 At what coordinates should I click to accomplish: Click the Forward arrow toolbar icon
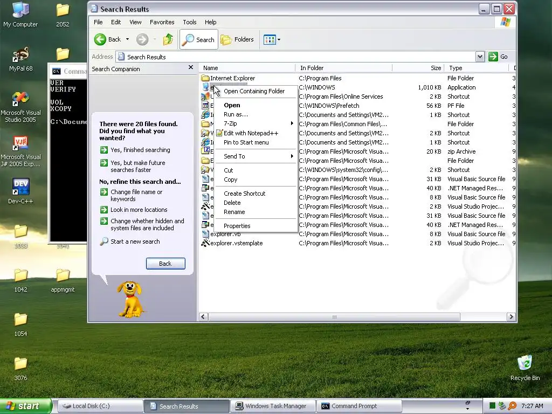142,39
